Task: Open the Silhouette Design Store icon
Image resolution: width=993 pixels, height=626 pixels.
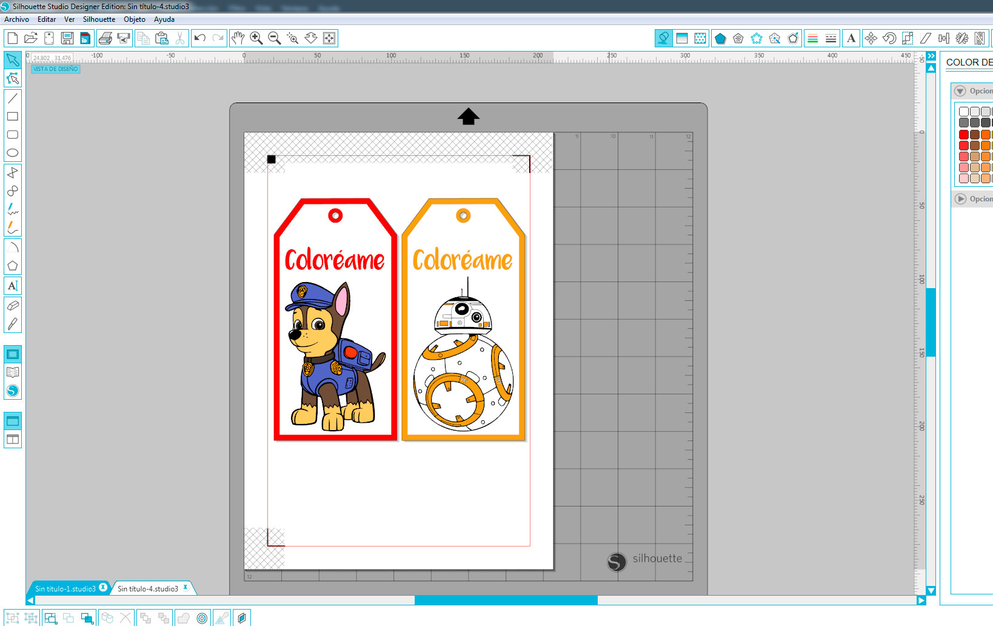Action: click(13, 391)
